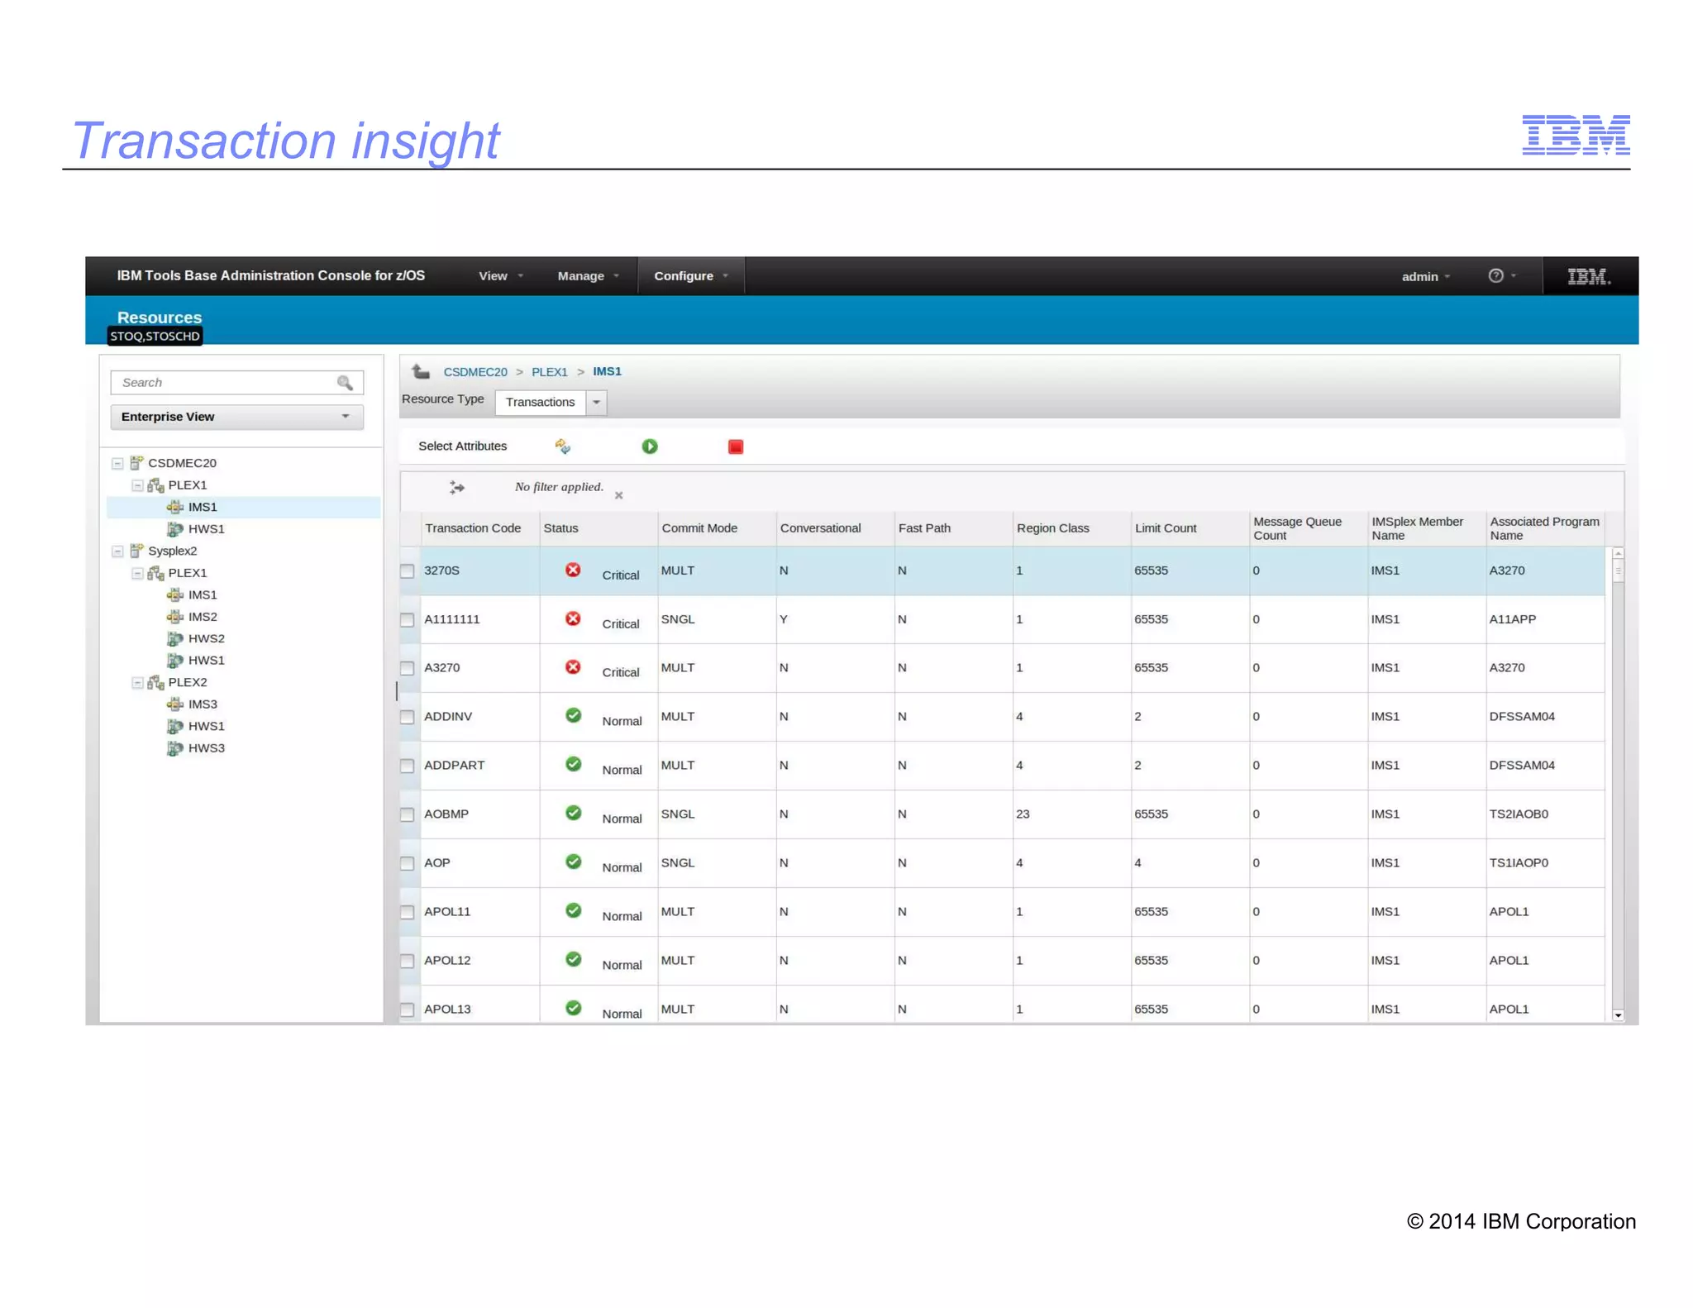Click the IBM logo in console header
The image size is (1693, 1308).
(1589, 276)
